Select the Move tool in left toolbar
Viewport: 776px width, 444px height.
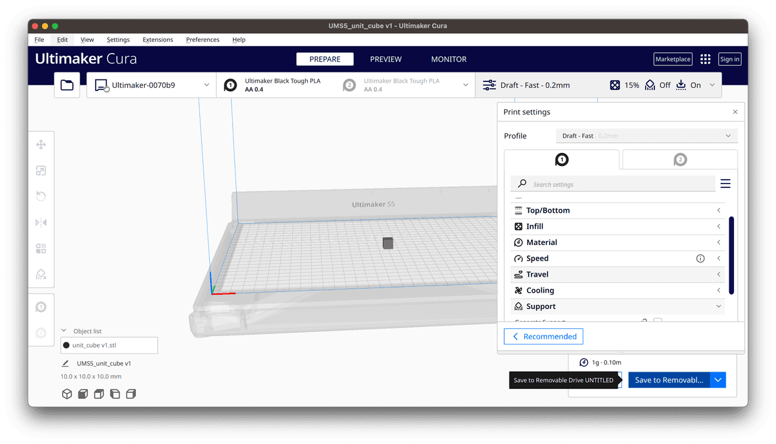[41, 145]
